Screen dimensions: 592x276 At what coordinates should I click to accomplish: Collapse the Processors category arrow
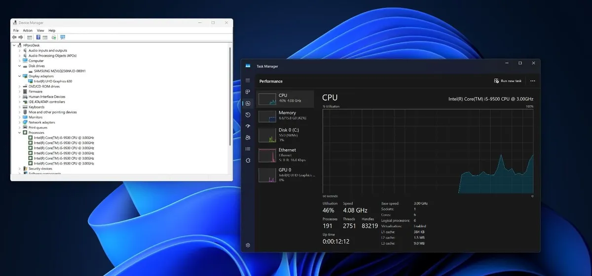[x=20, y=133]
